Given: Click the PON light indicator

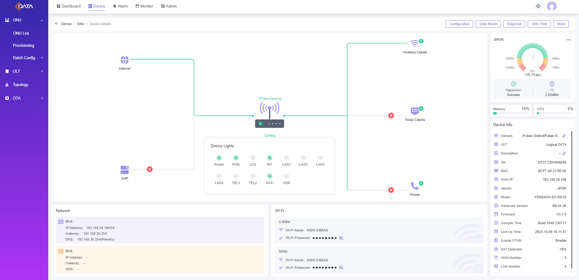Looking at the screenshot, I should tap(236, 158).
